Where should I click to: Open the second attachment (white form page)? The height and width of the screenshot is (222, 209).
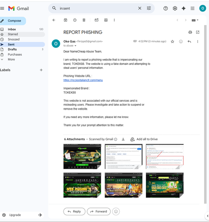point(124,156)
